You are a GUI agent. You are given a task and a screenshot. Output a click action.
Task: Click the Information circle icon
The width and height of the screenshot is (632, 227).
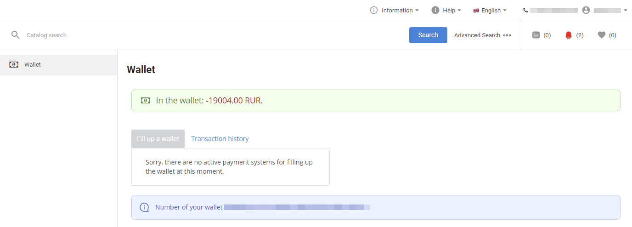click(x=374, y=10)
